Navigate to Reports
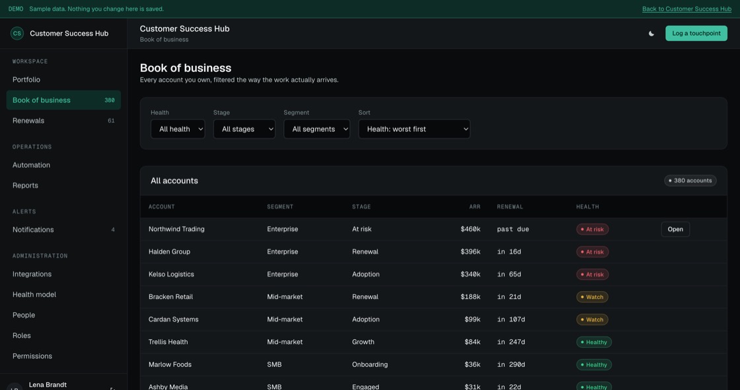Image resolution: width=740 pixels, height=390 pixels. point(63,185)
